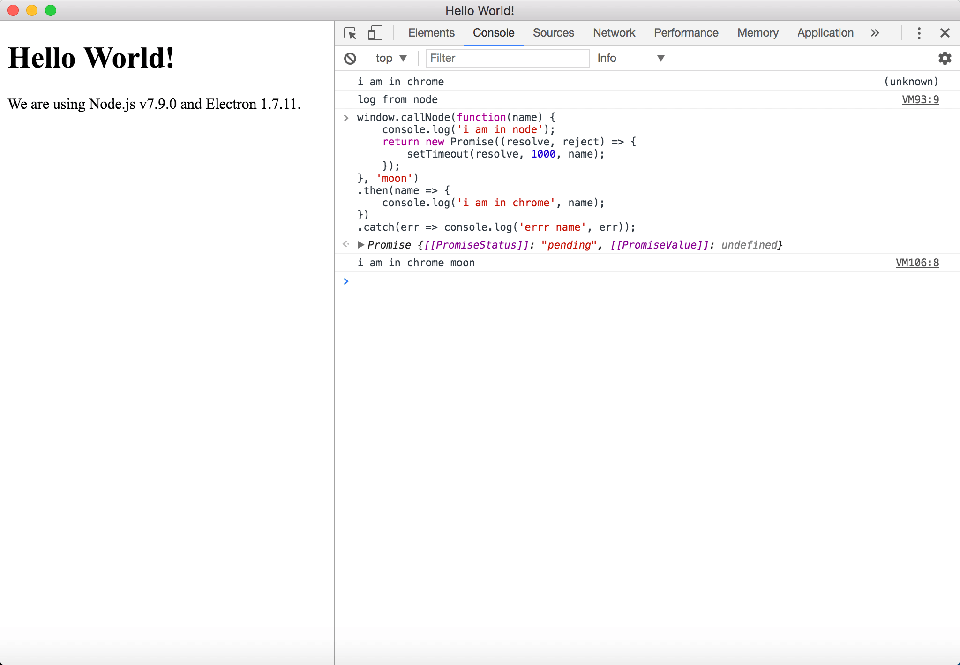Switch to the Network tab

[x=614, y=33]
